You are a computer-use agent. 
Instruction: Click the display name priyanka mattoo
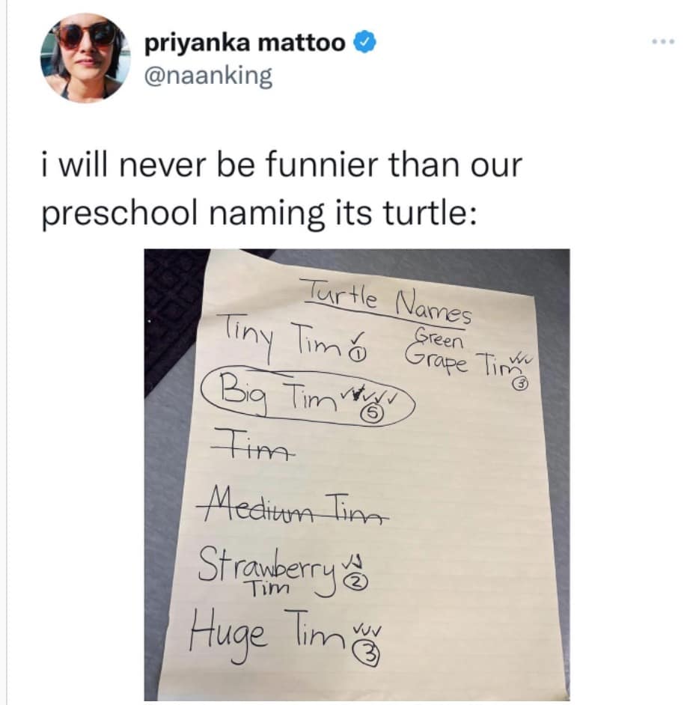244,44
